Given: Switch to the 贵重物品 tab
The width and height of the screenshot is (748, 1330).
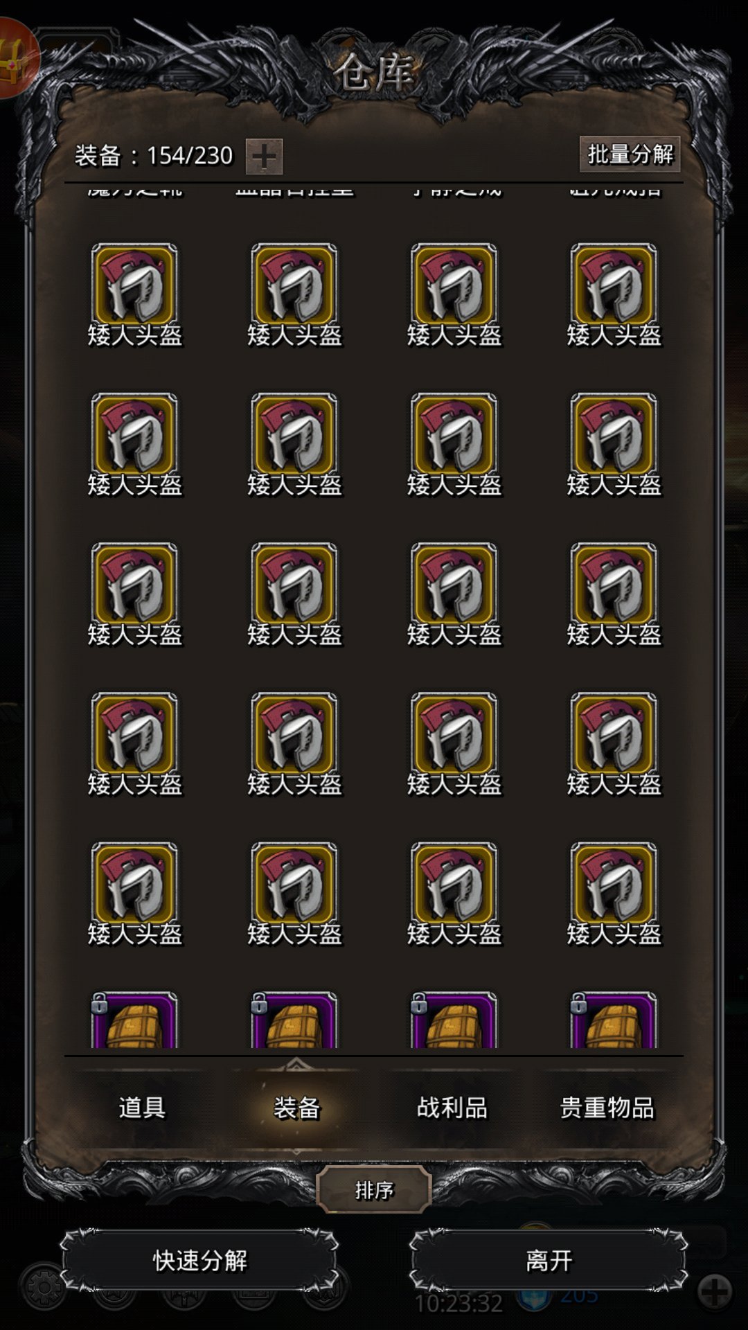Looking at the screenshot, I should click(x=607, y=1108).
